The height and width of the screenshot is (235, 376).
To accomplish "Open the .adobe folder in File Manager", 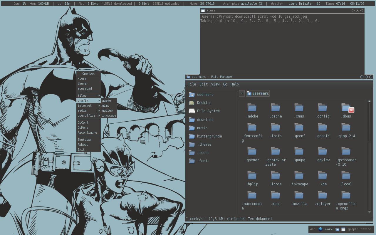I will (x=252, y=108).
